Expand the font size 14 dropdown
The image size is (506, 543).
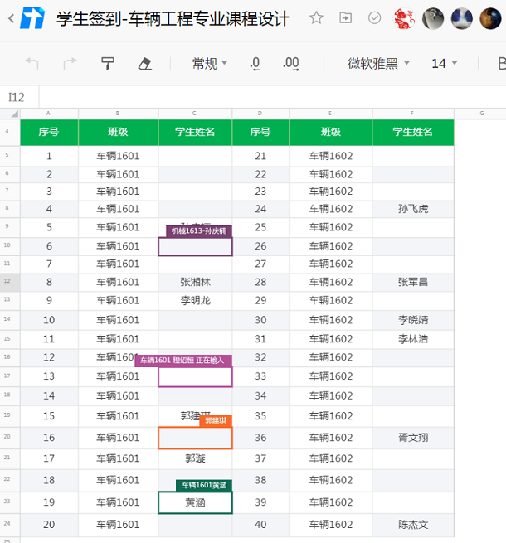(445, 63)
